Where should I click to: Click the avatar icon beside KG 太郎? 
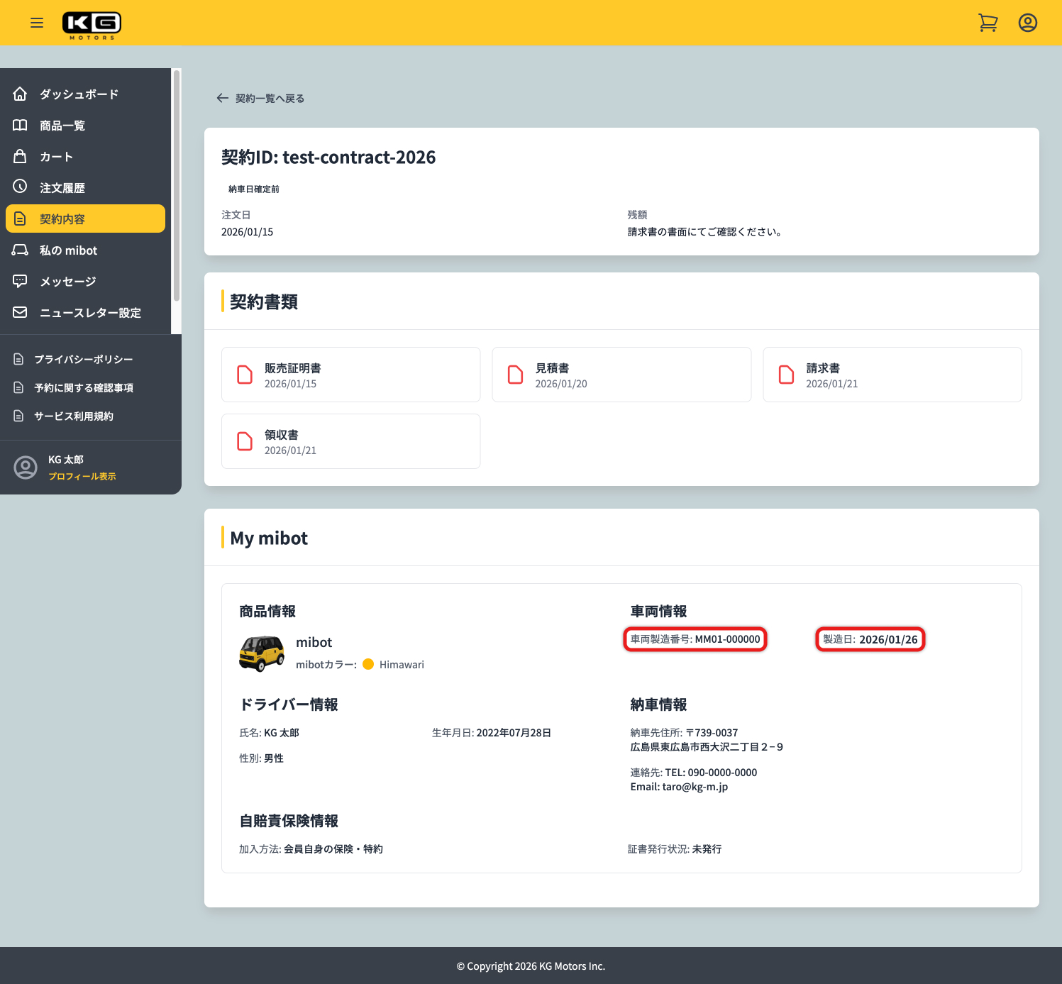click(x=26, y=468)
